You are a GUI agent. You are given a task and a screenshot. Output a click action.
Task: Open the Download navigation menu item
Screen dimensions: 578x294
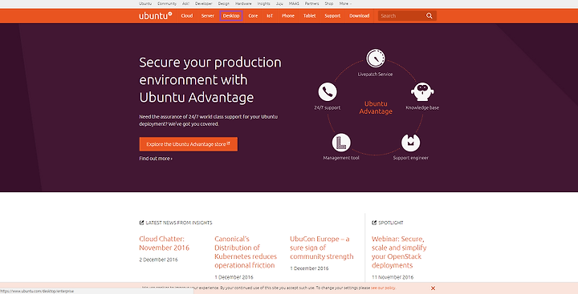pyautogui.click(x=360, y=16)
